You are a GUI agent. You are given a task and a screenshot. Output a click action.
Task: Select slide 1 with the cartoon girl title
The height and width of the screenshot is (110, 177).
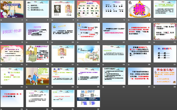[11, 9]
